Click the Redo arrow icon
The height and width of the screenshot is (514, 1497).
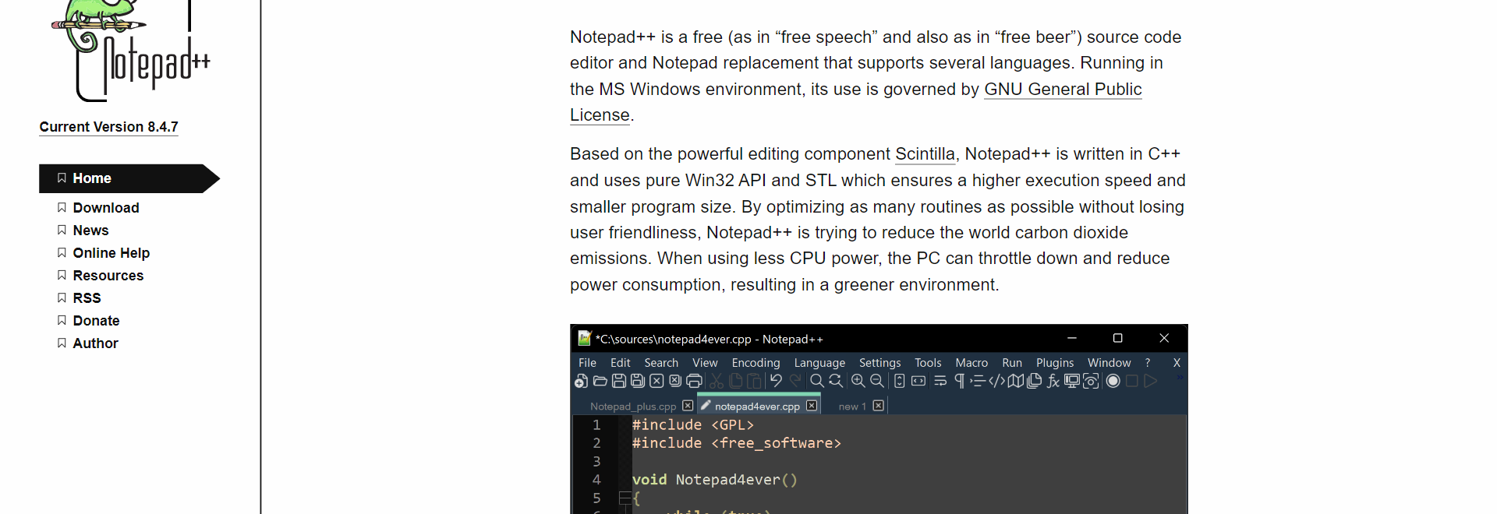[x=795, y=380]
